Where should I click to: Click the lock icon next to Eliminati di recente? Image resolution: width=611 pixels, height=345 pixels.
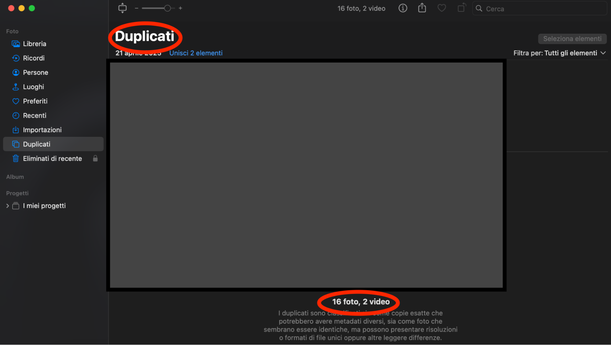95,158
